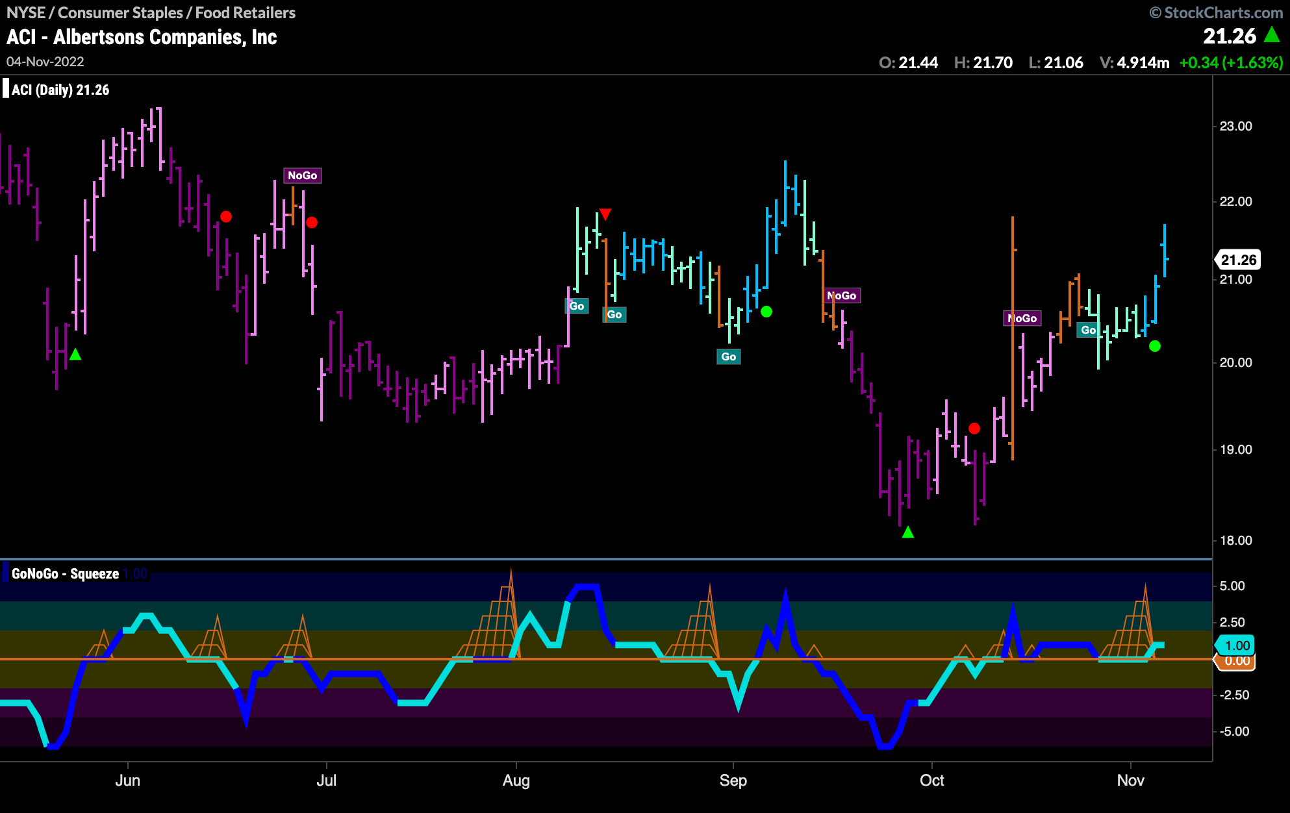
Task: Click the 23.00 price axis label
Action: pos(1235,126)
